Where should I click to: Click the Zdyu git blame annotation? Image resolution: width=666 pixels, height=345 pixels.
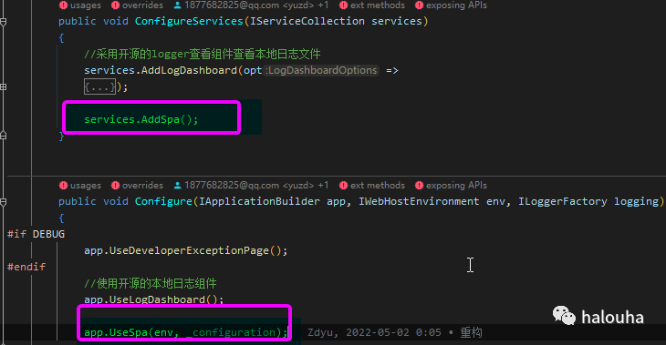pos(395,332)
